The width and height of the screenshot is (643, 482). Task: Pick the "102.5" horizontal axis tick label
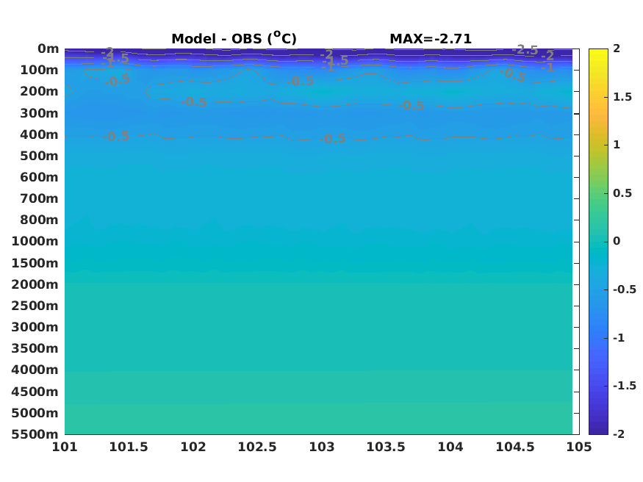point(257,447)
